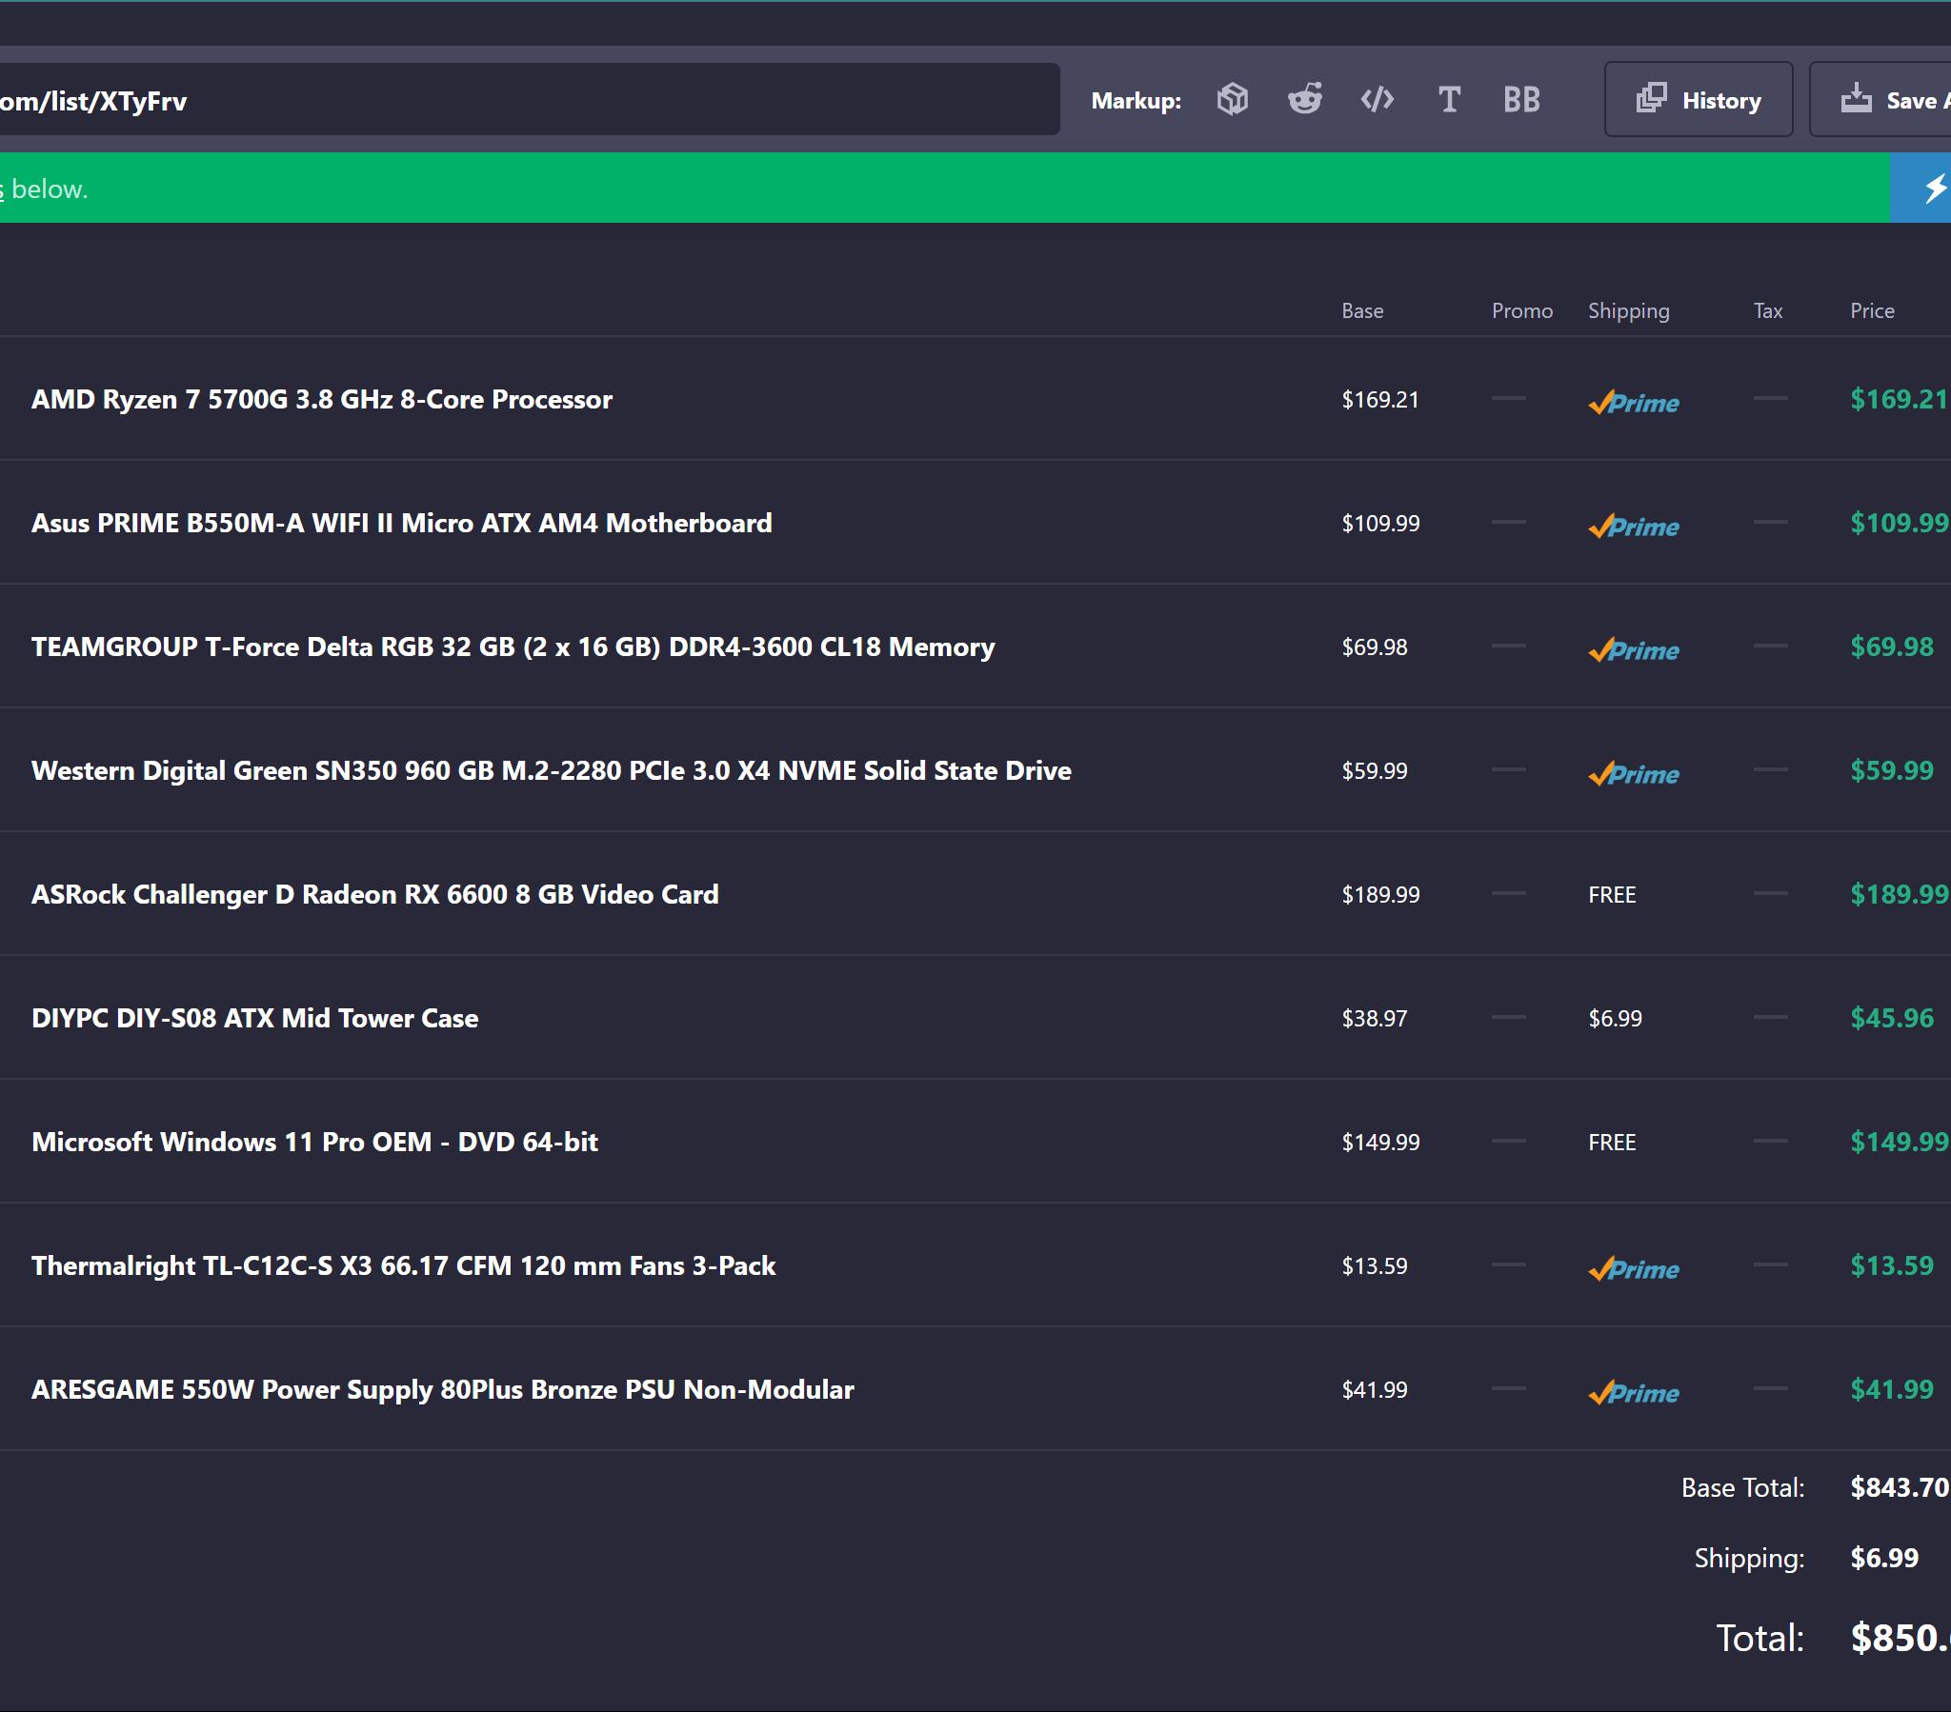Click the Save As button
This screenshot has height=1712, width=1951.
(1881, 99)
